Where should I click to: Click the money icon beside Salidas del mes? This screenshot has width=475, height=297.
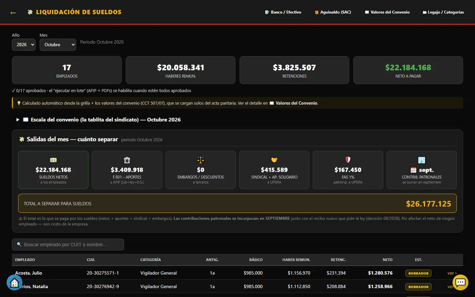tap(22, 139)
